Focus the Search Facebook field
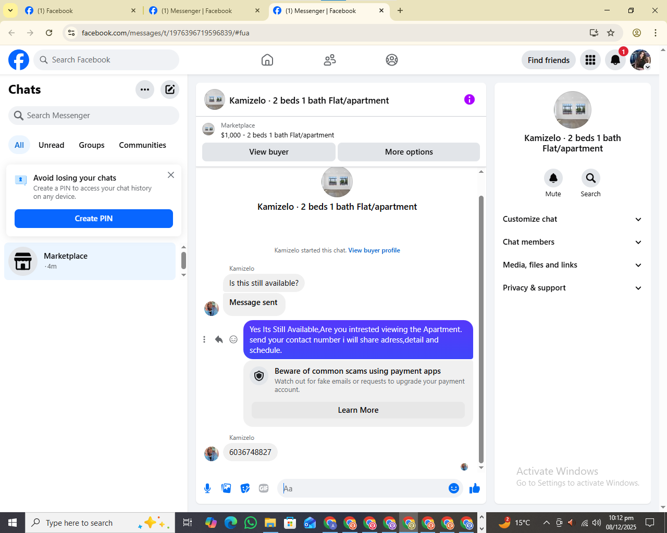 (106, 60)
